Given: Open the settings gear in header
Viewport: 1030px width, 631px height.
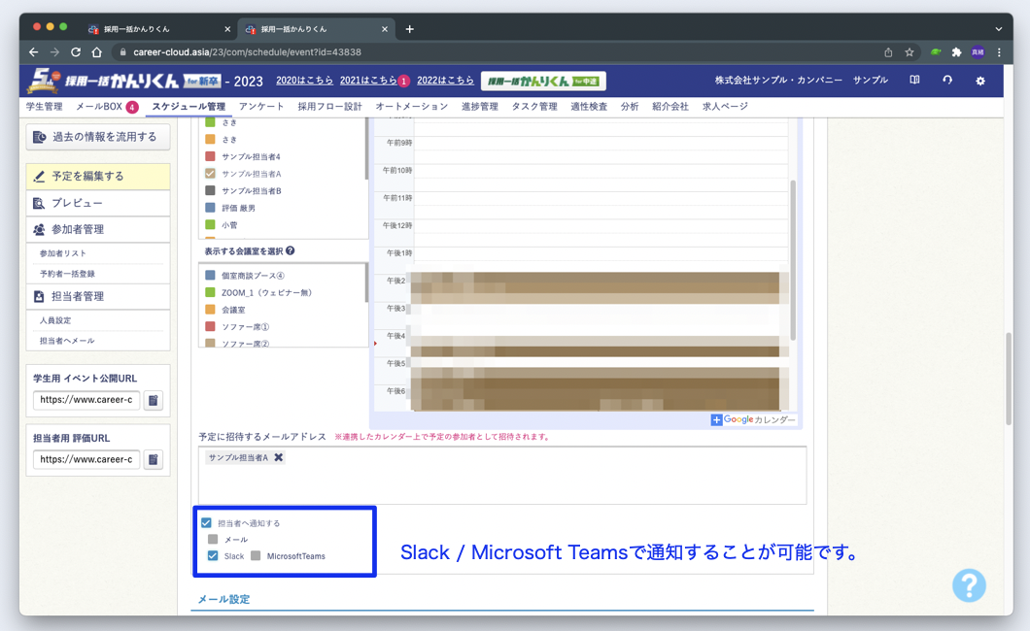Looking at the screenshot, I should pos(979,81).
